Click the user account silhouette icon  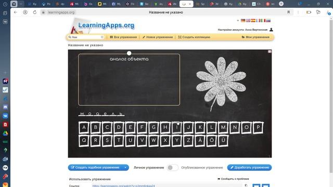pyautogui.click(x=271, y=30)
